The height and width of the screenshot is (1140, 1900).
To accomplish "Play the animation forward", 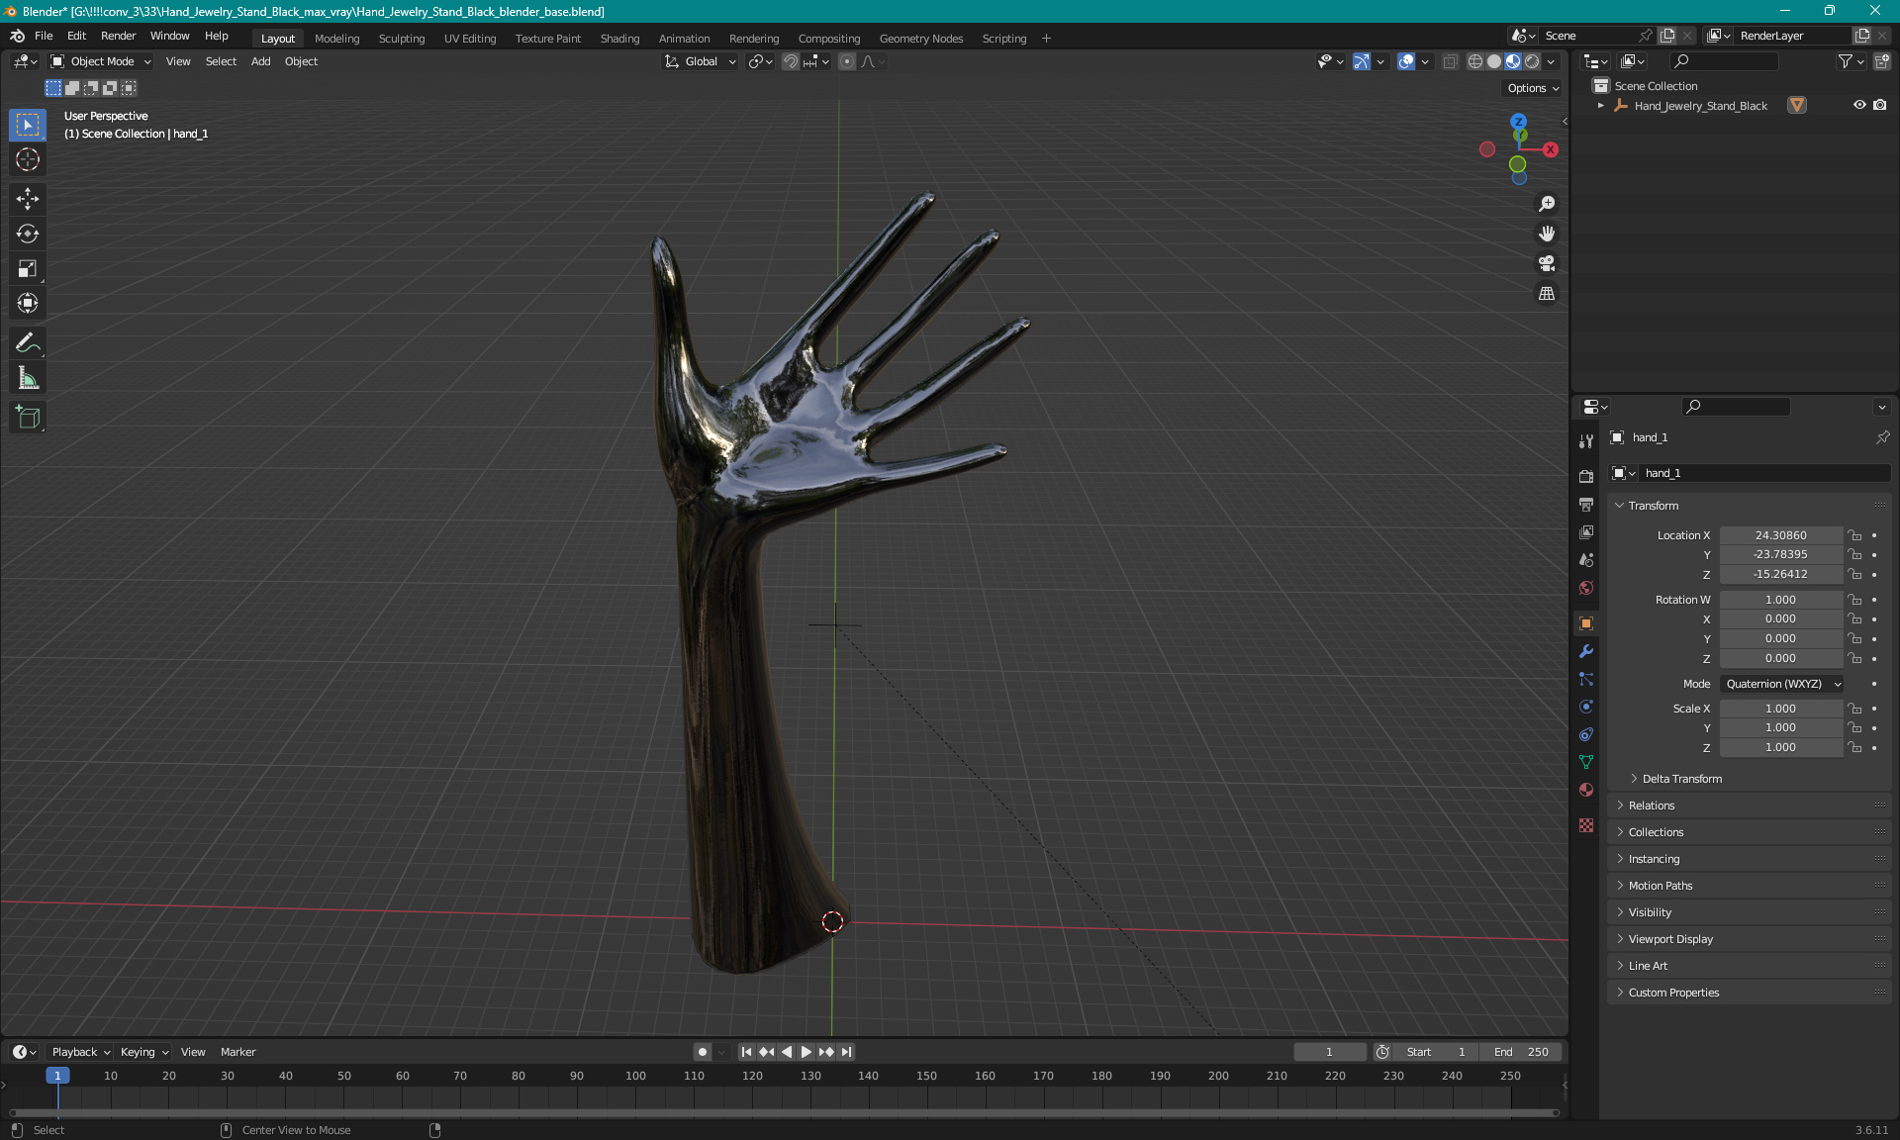I will coord(807,1052).
